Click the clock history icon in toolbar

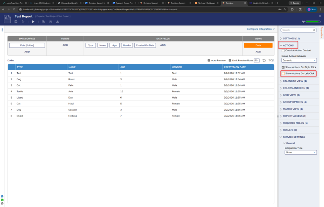coord(51,22)
